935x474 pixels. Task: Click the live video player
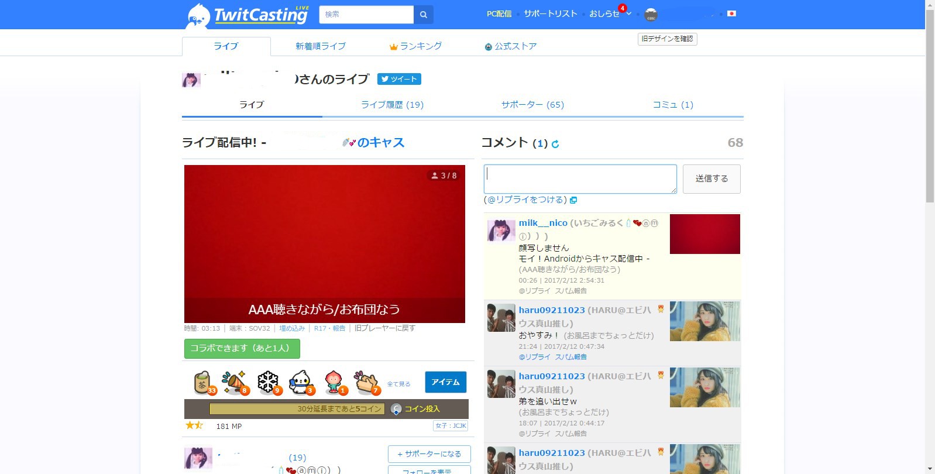(325, 243)
